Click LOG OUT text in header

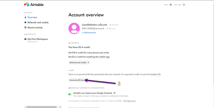pos(178,5)
